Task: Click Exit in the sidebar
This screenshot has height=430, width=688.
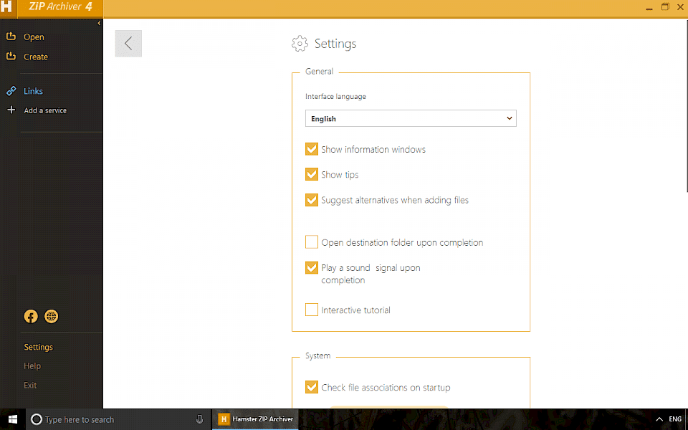Action: (x=30, y=386)
